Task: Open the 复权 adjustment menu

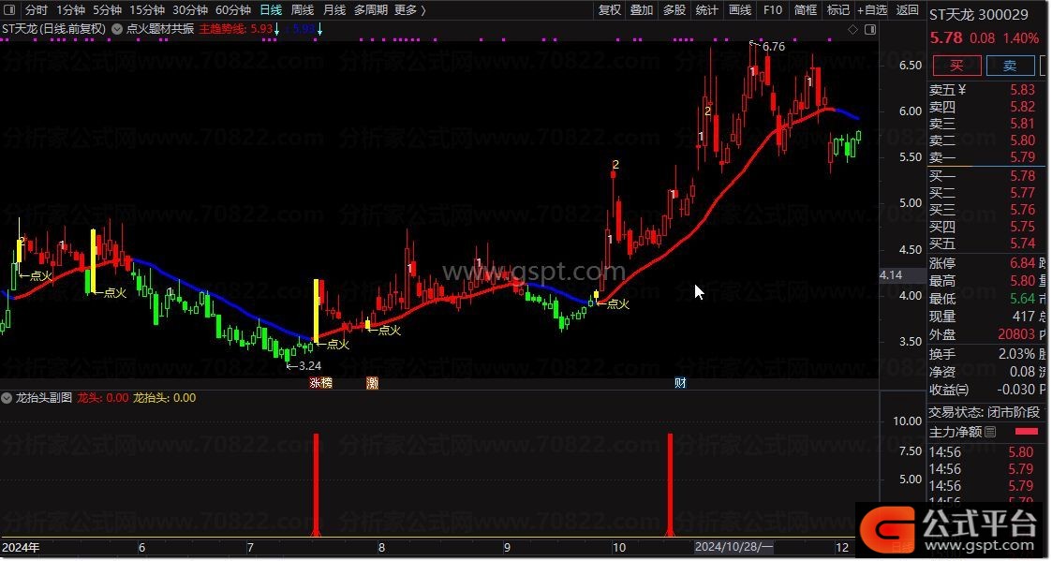Action: pos(609,10)
